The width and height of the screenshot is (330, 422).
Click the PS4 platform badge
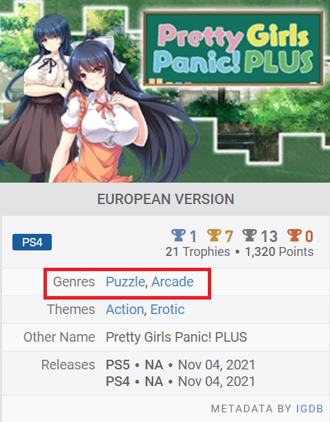(x=32, y=242)
